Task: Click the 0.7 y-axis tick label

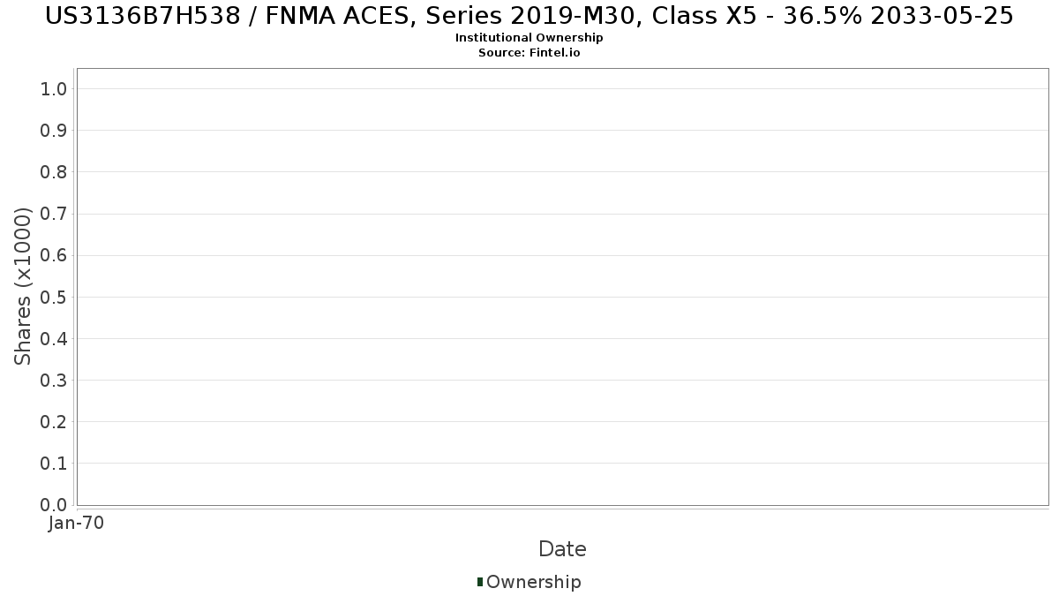Action: (54, 214)
